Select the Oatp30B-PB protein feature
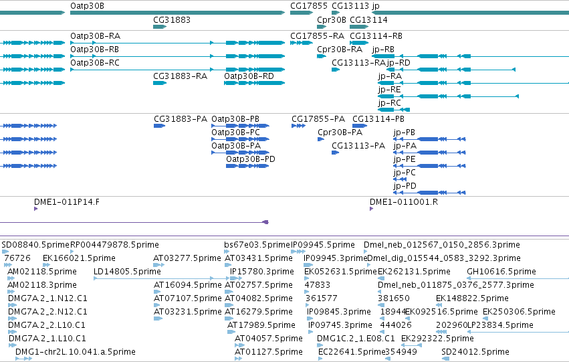Viewport: 569px width, 362px height. point(240,126)
